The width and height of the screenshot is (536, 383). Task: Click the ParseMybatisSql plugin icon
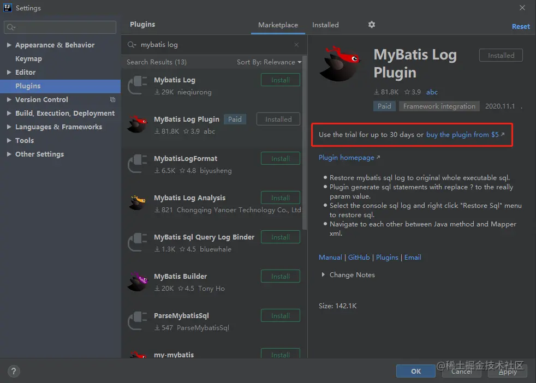click(138, 321)
